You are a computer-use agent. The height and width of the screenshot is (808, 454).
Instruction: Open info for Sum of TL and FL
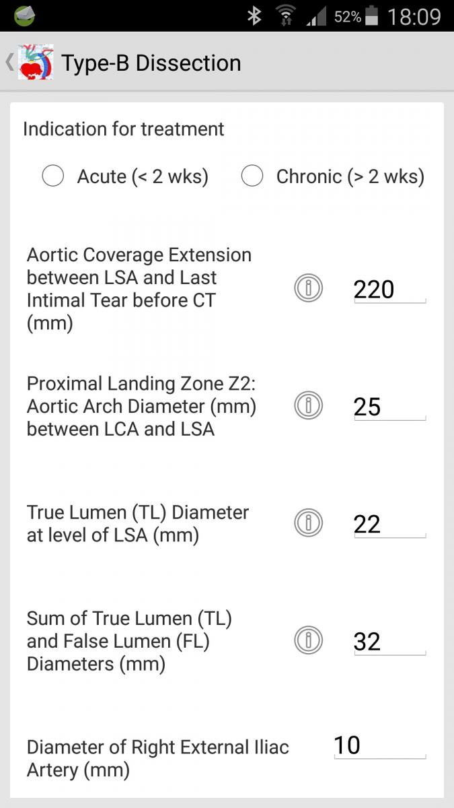coord(309,640)
